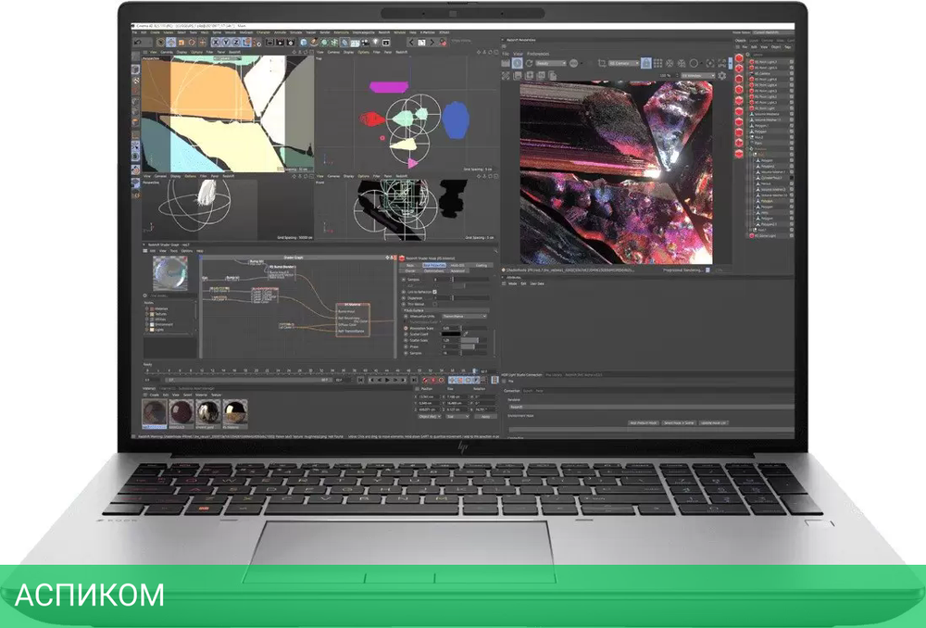Screen dimensions: 926x628
Task: Click the Add Redshift Node button
Action: pyautogui.click(x=644, y=422)
